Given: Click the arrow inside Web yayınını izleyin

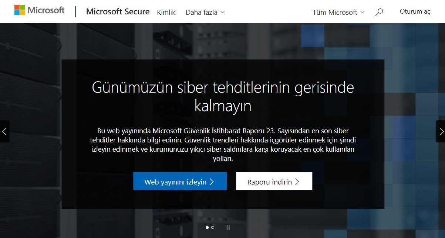Looking at the screenshot, I should click(212, 182).
